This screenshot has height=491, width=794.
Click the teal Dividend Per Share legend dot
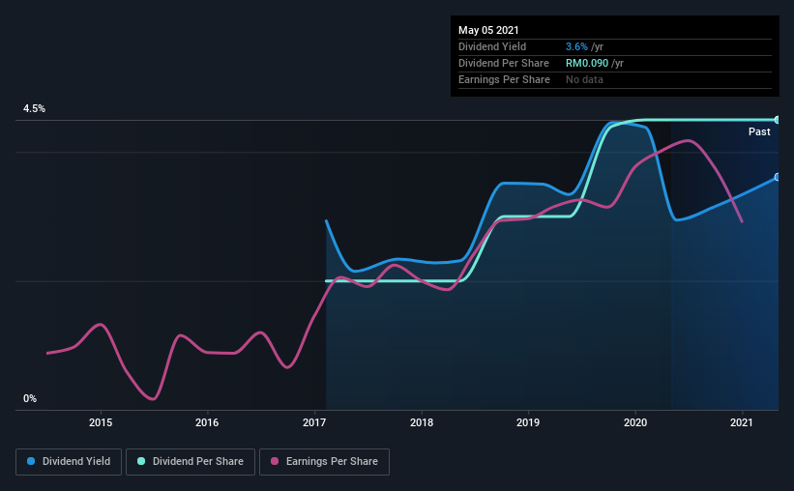[x=141, y=461]
